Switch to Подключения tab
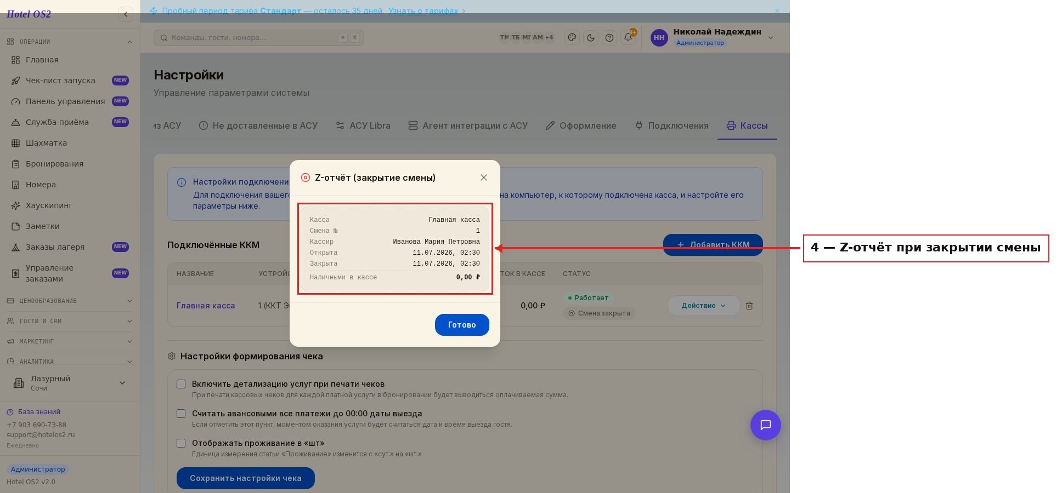Viewport: 1062px width, 493px height. coord(671,125)
